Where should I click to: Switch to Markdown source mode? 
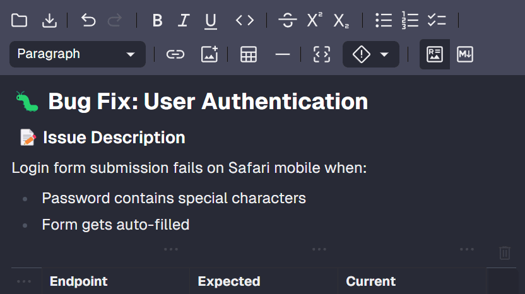[x=465, y=54]
